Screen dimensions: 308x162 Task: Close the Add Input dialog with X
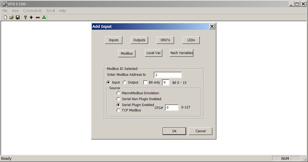click(212, 27)
